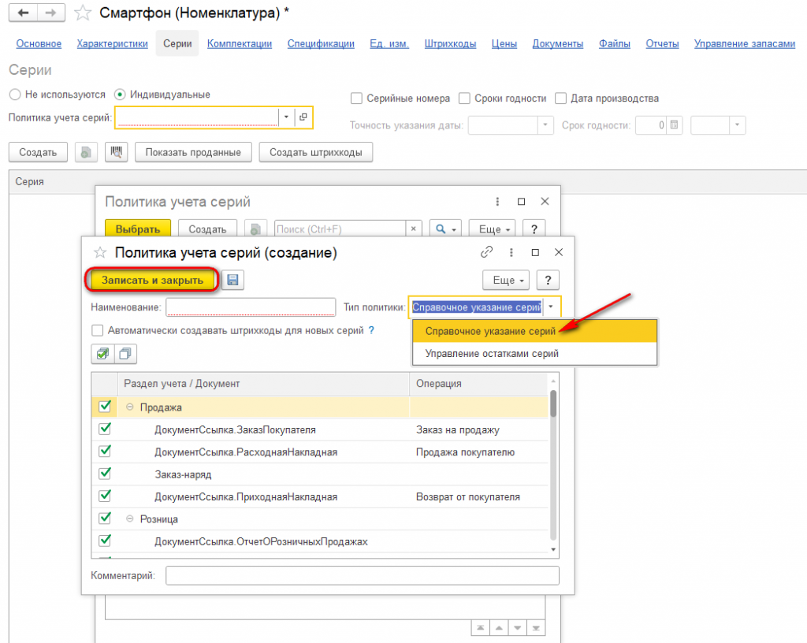Click the star icon in creation dialog

[100, 253]
